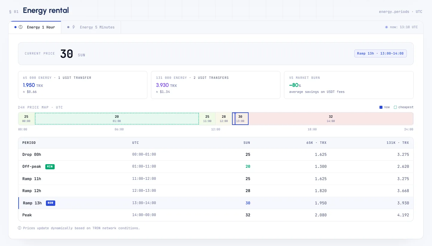Screen dimensions: 432x246
Task: Select the 'Ramp 12h' period label
Action: pyautogui.click(x=32, y=191)
